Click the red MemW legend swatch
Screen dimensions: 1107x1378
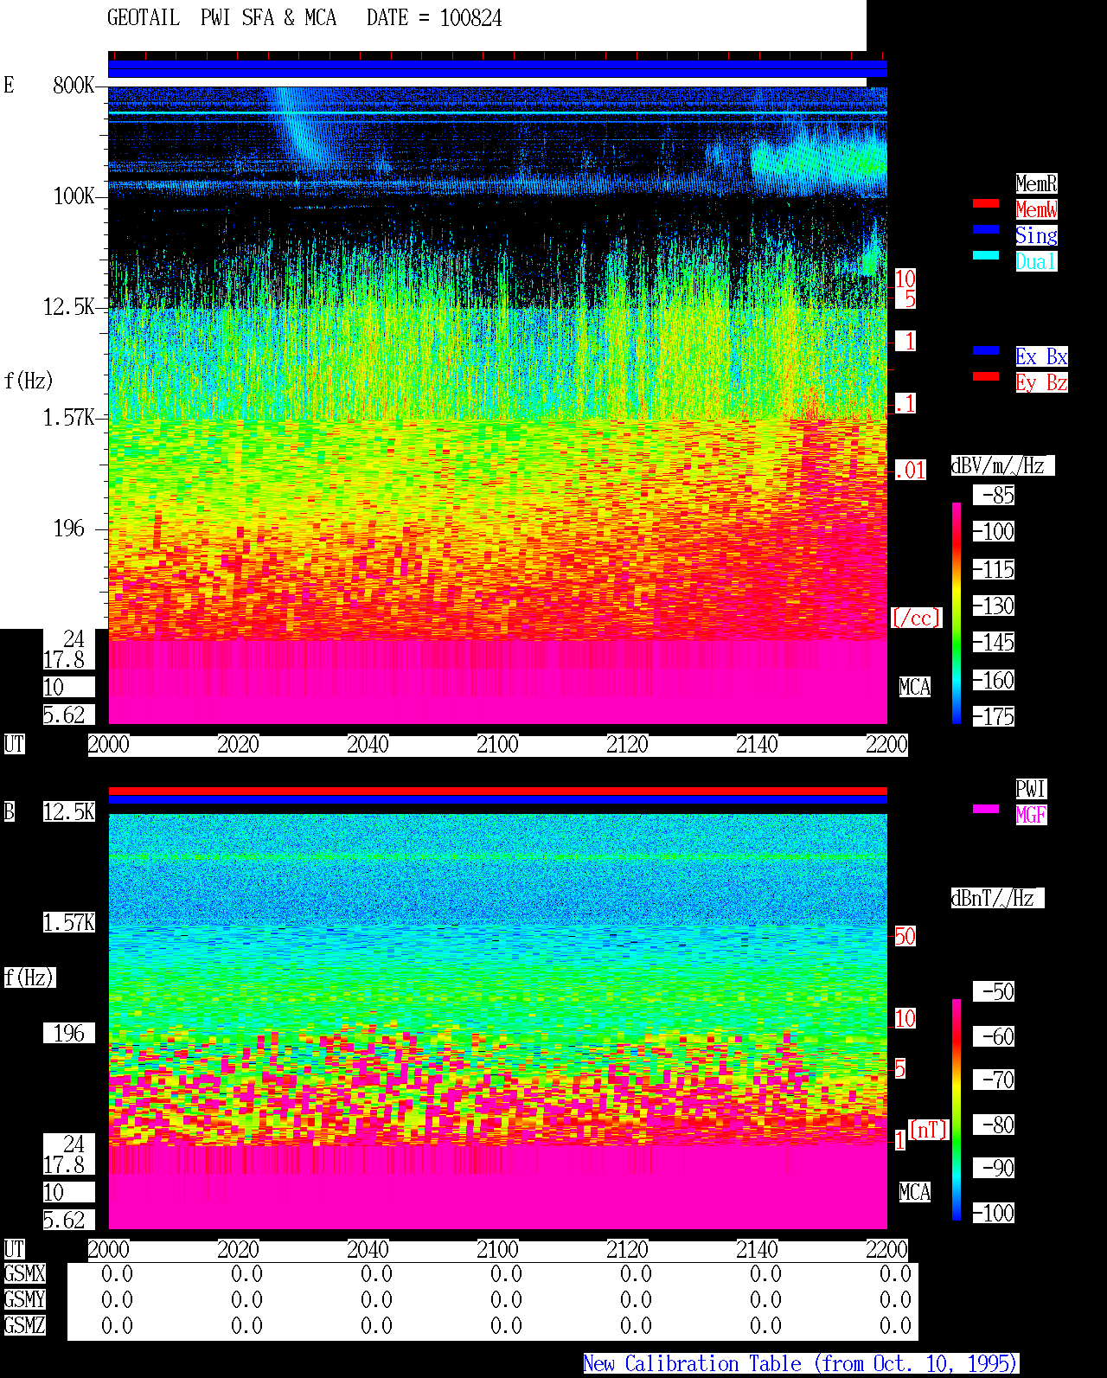(x=986, y=203)
